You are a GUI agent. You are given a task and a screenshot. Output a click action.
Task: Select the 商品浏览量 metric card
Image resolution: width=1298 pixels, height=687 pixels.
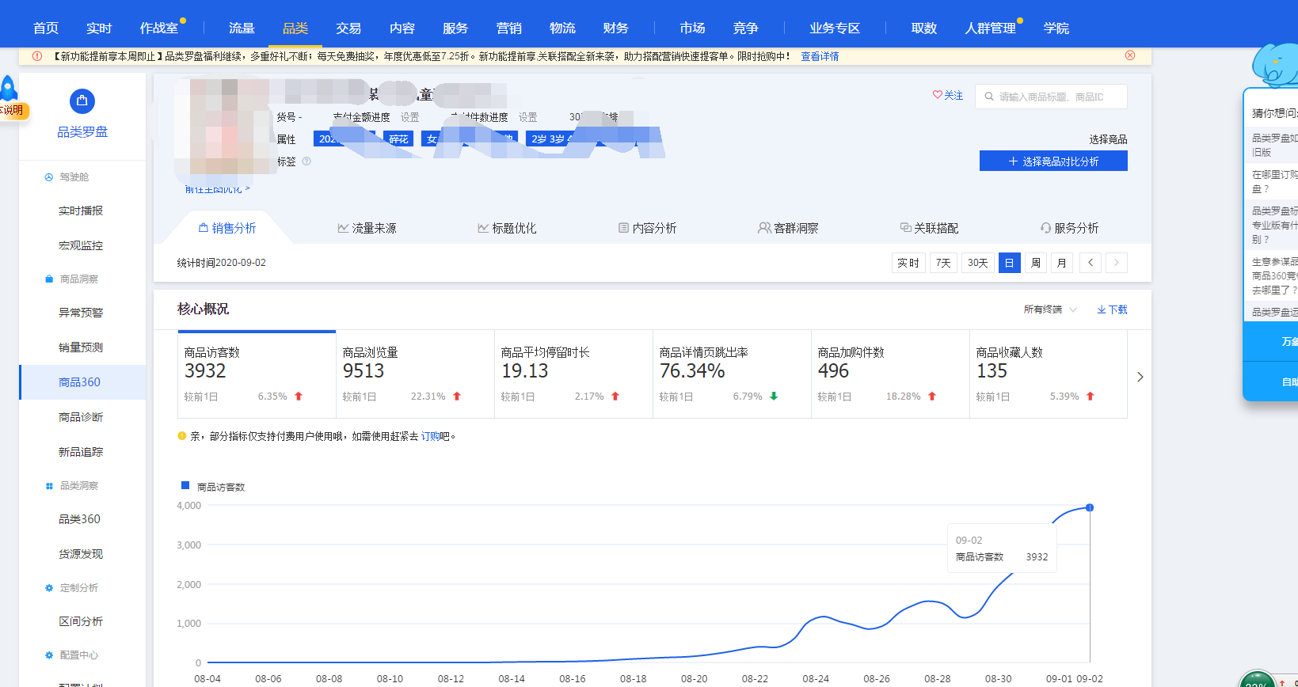pos(415,374)
